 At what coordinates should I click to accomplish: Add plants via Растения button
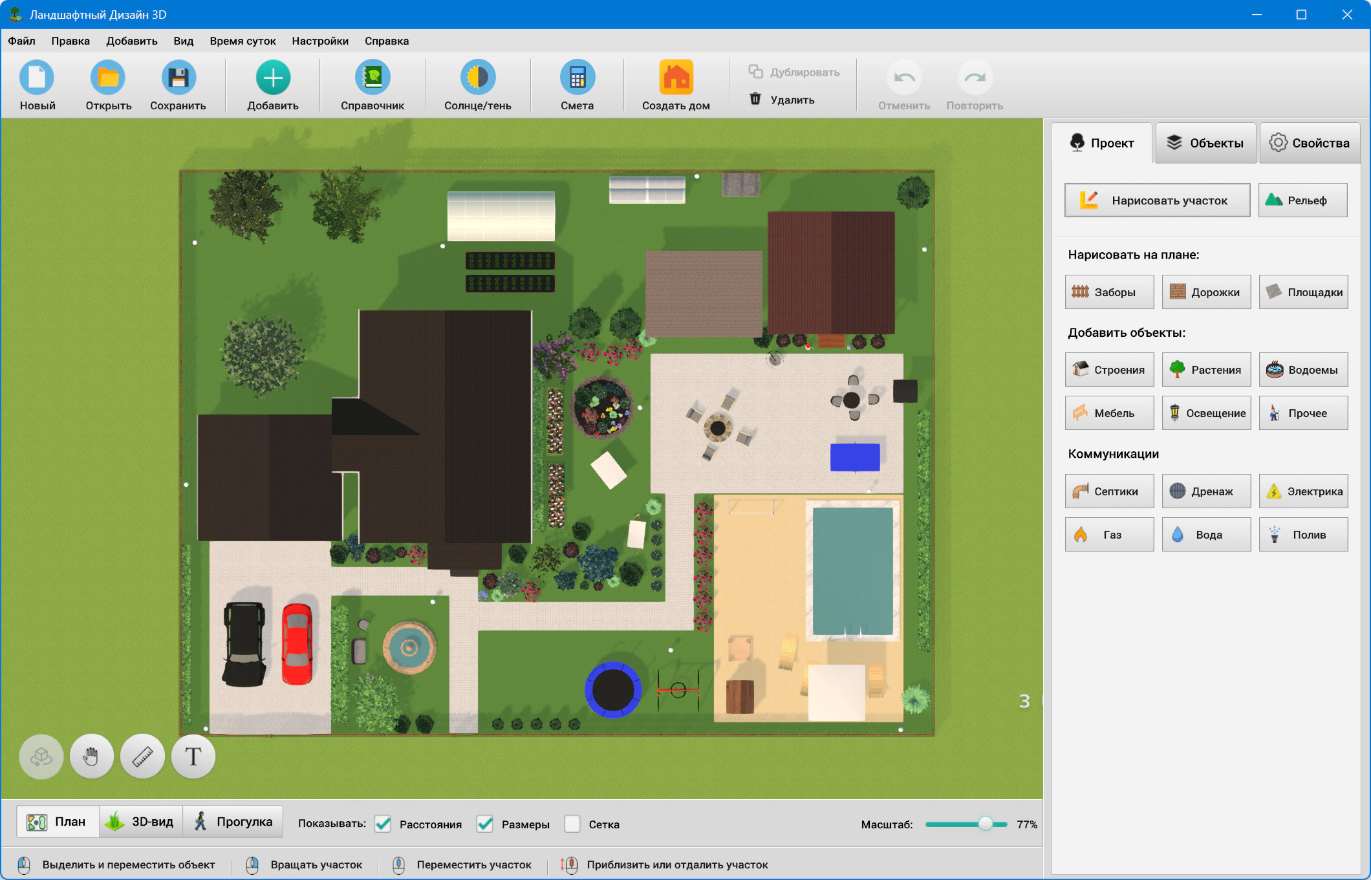(1206, 370)
